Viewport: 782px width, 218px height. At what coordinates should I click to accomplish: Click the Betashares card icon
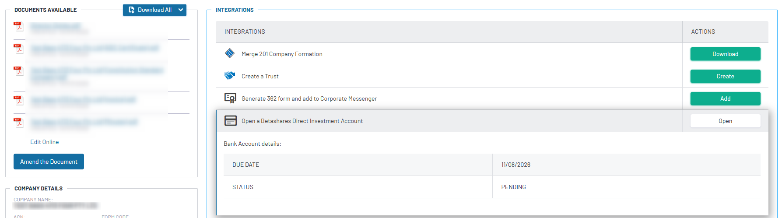[x=231, y=120]
